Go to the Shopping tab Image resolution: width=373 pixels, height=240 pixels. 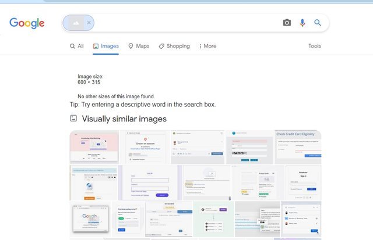(174, 46)
